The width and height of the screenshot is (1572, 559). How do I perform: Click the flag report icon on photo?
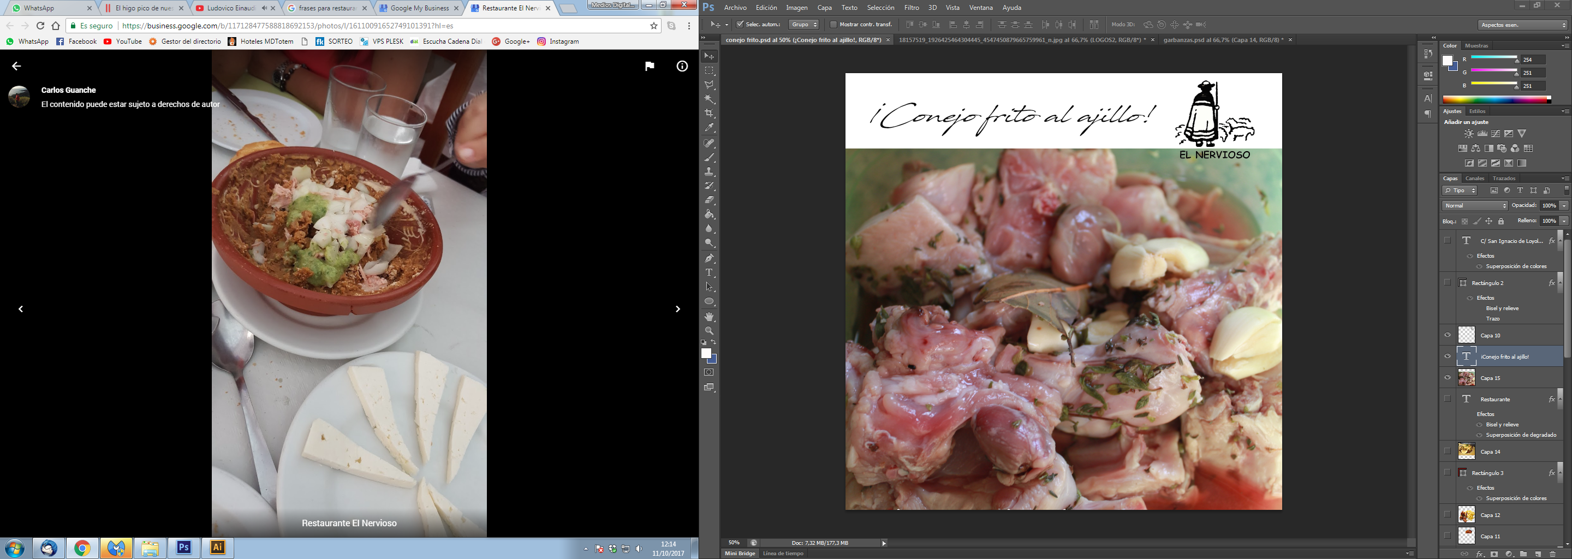(x=650, y=67)
